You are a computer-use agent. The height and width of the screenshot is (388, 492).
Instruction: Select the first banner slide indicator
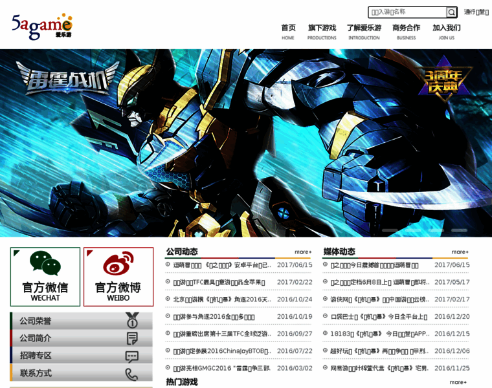(390, 230)
